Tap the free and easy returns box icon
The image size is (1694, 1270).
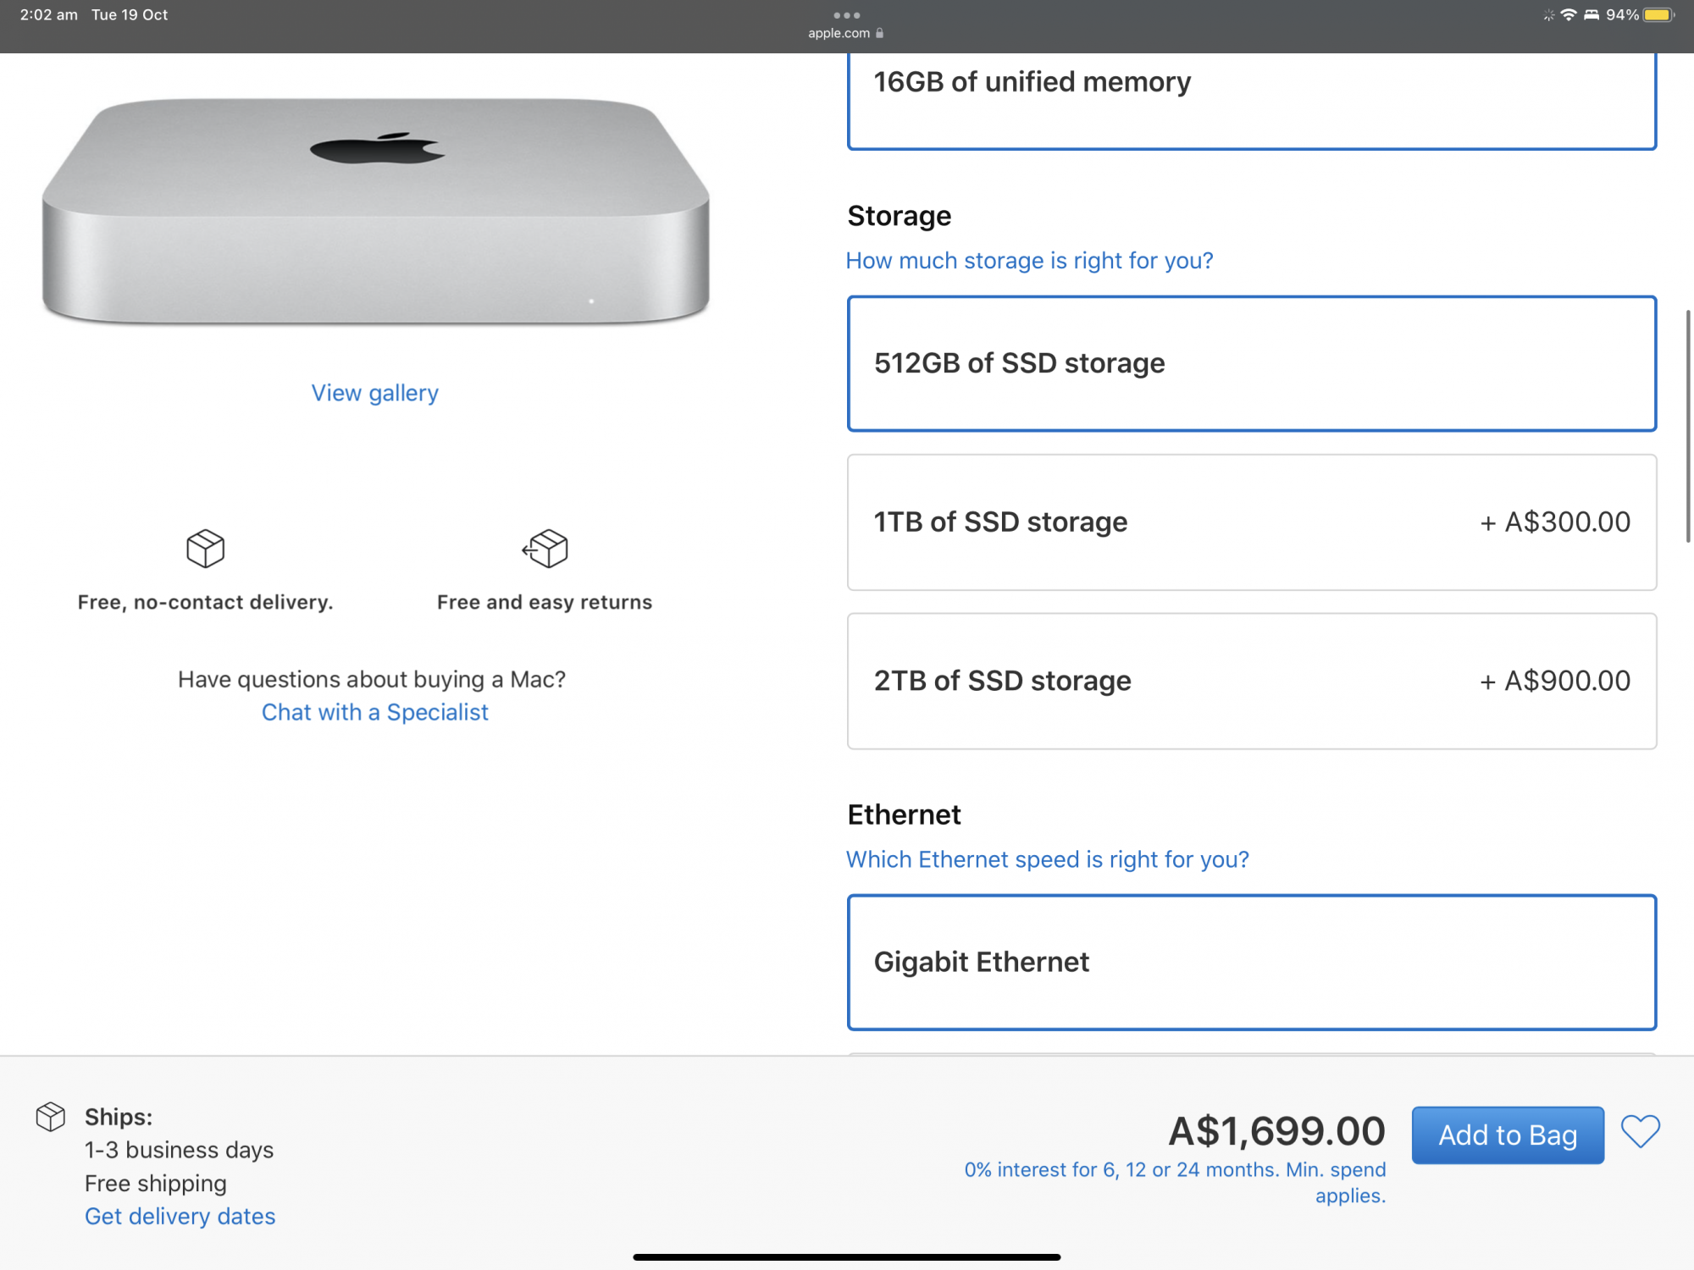pyautogui.click(x=545, y=549)
